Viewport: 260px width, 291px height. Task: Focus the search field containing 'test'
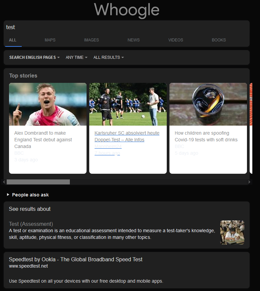[127, 27]
